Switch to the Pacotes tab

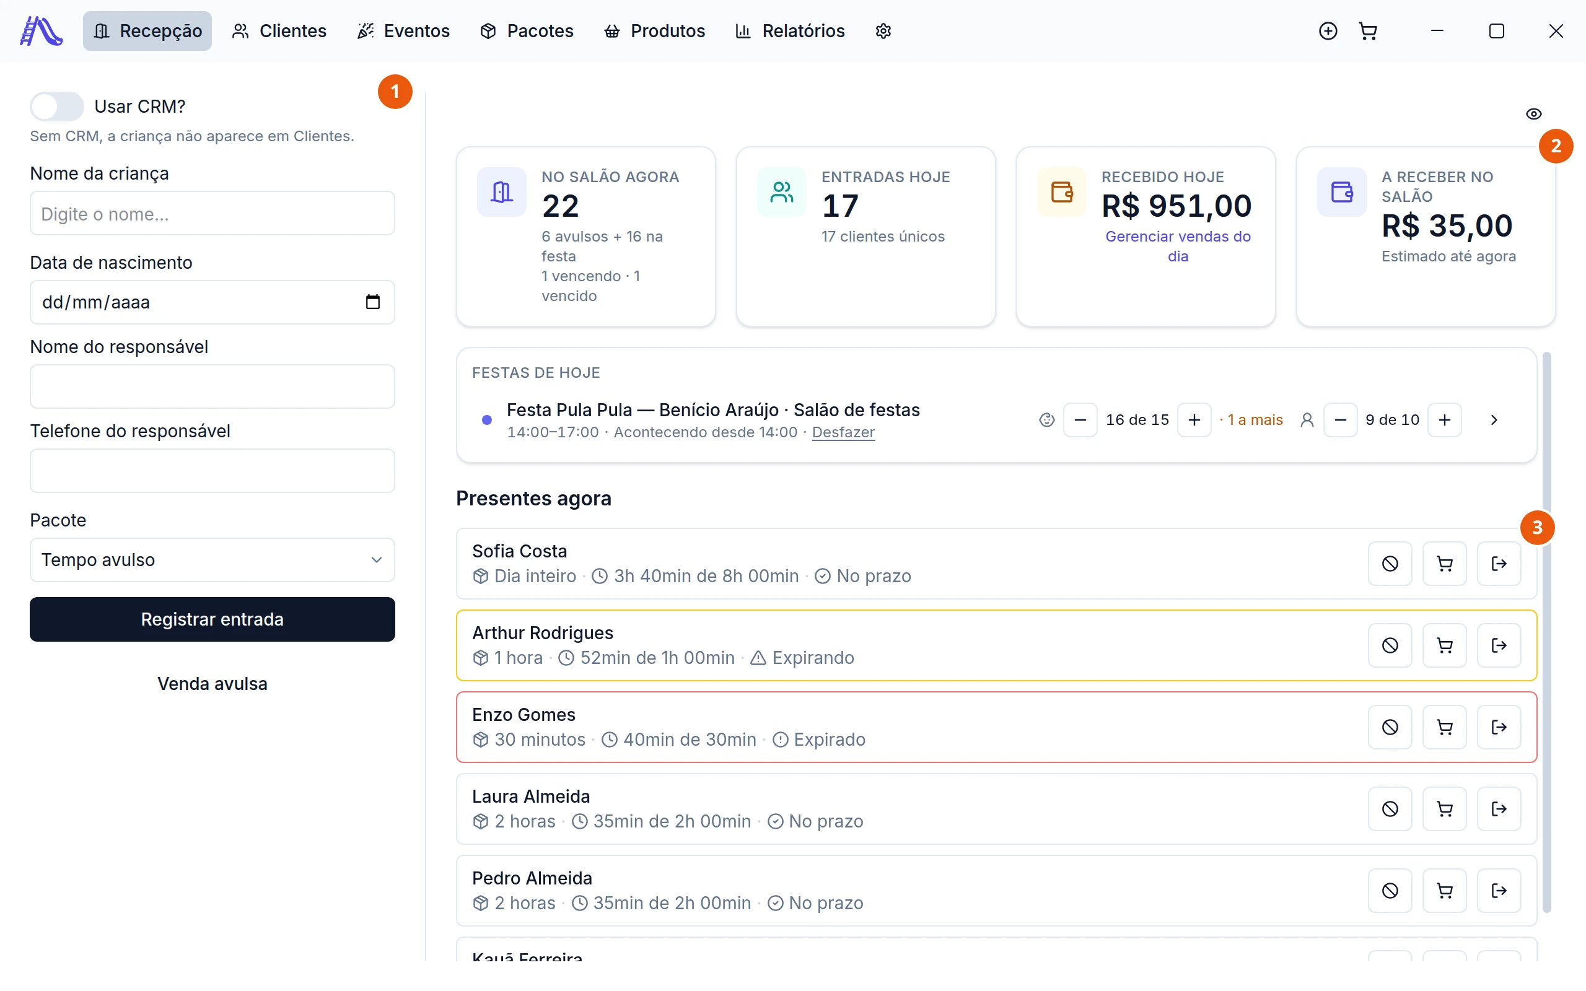pos(527,31)
